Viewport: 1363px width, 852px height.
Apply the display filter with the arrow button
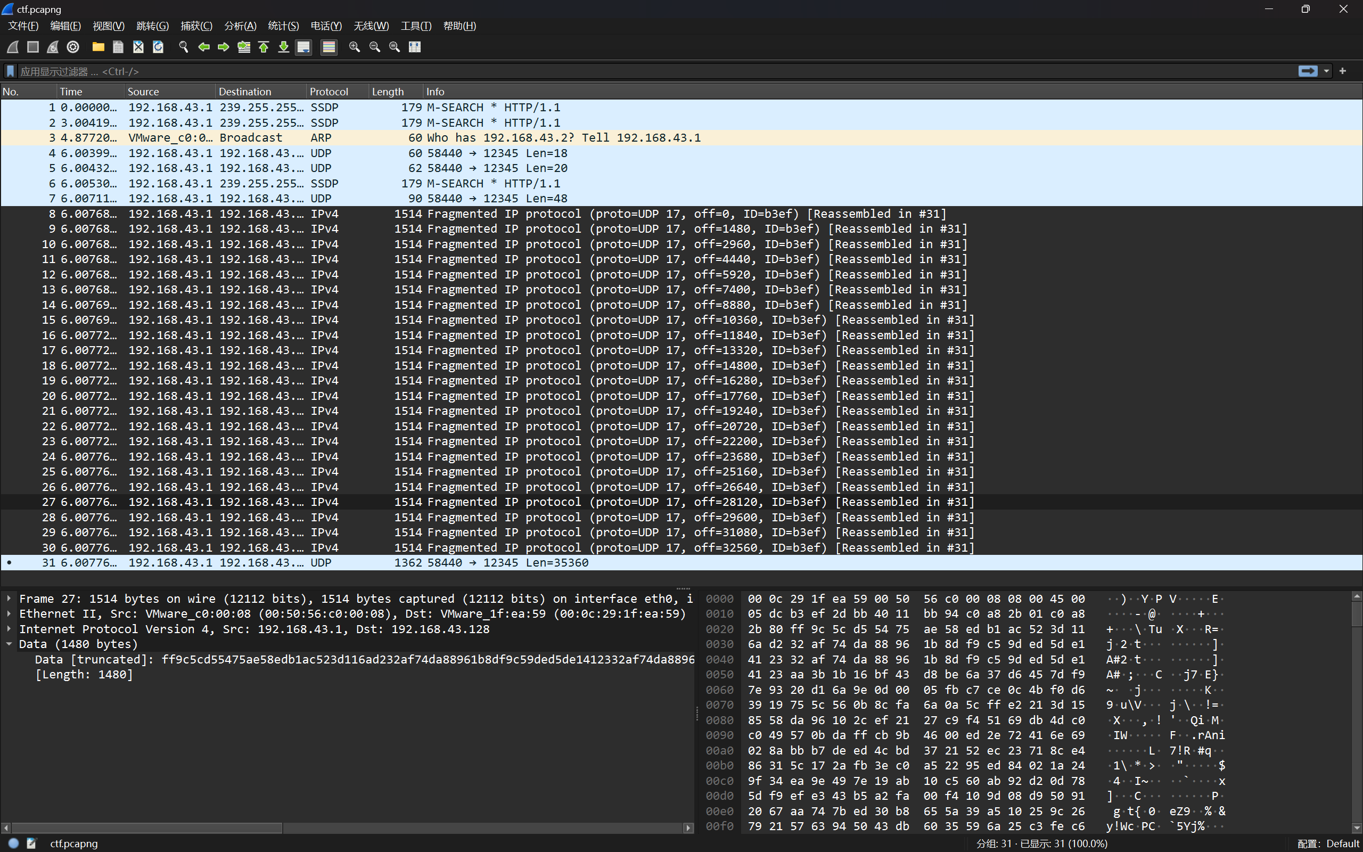(1308, 71)
